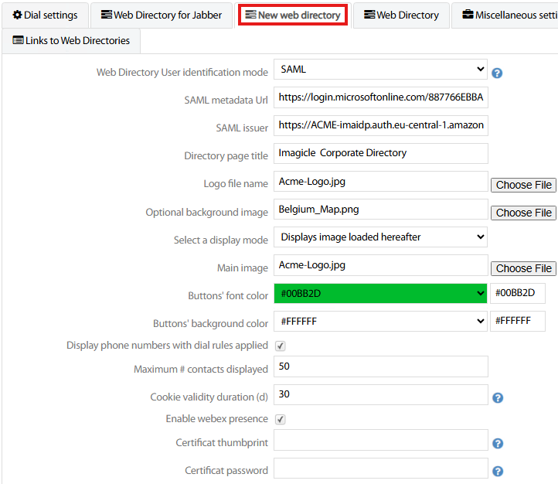
Task: Click the SAML metadata Url field
Action: click(380, 98)
